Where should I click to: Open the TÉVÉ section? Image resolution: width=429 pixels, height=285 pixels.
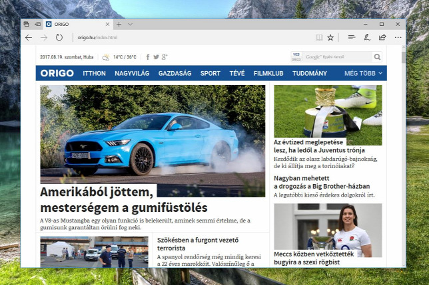pos(237,73)
